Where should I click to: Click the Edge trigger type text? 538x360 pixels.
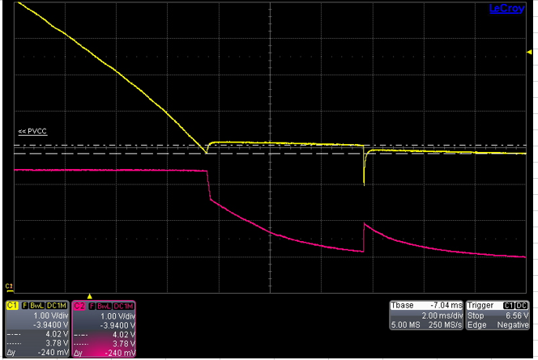(476, 324)
